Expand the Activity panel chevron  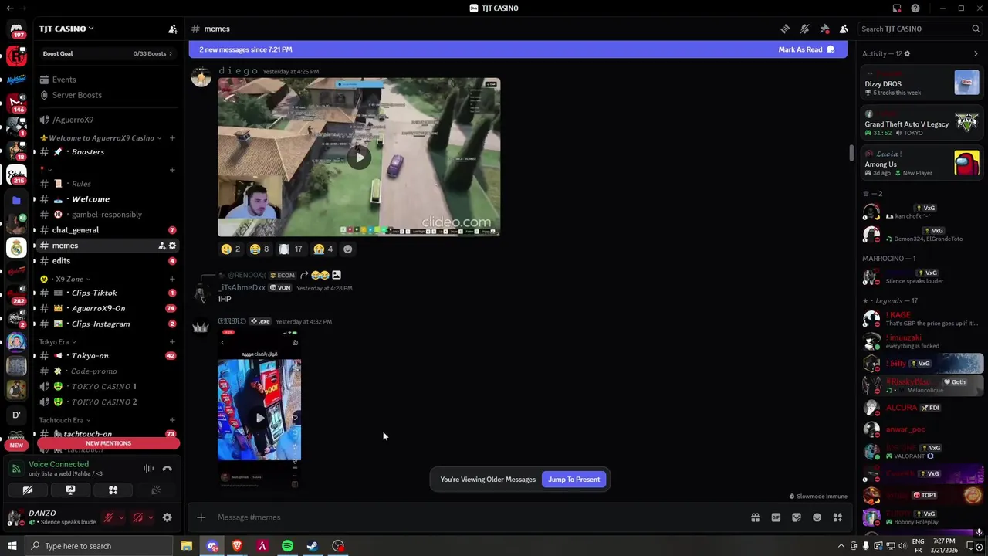(x=976, y=53)
